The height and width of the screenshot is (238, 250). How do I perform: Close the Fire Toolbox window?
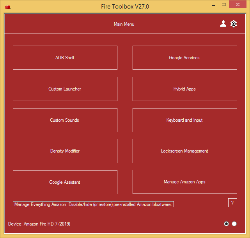(x=238, y=4)
